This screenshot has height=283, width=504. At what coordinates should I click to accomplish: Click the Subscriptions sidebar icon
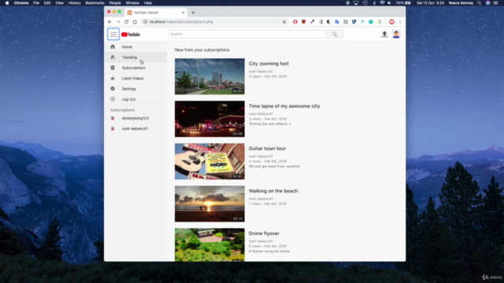click(113, 68)
